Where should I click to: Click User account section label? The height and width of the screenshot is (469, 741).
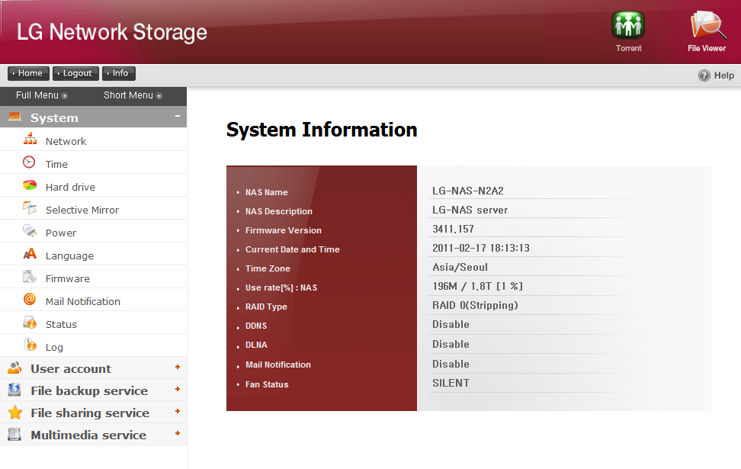click(71, 369)
